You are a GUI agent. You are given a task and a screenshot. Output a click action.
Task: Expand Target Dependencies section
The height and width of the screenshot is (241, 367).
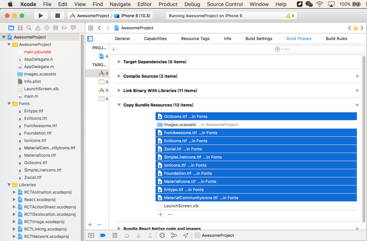(119, 62)
